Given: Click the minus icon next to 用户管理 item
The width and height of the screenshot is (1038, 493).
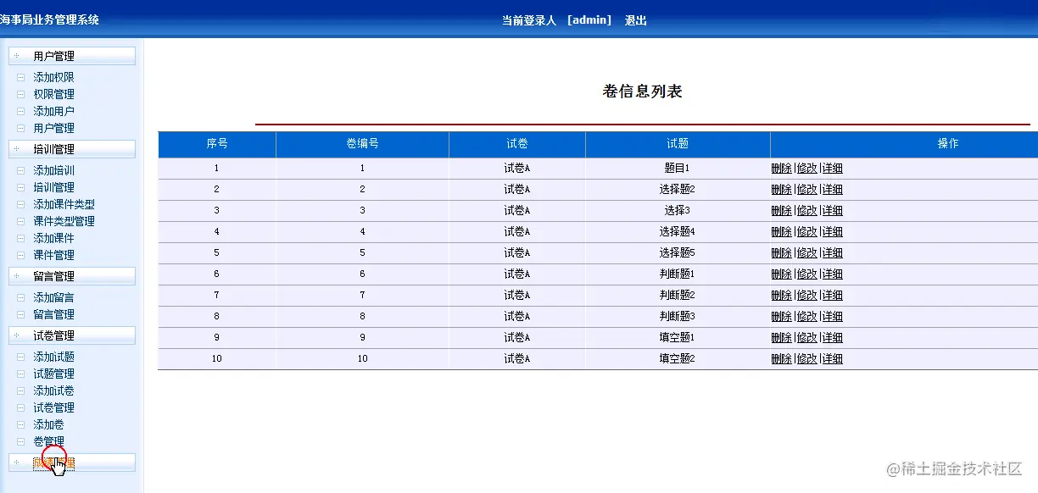Looking at the screenshot, I should 19,128.
